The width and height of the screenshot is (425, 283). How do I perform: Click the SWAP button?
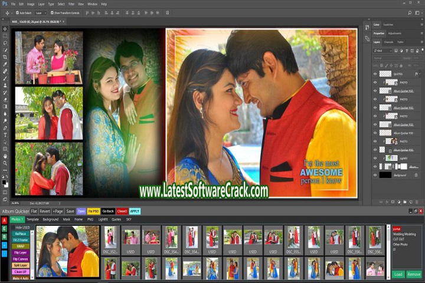point(21,246)
